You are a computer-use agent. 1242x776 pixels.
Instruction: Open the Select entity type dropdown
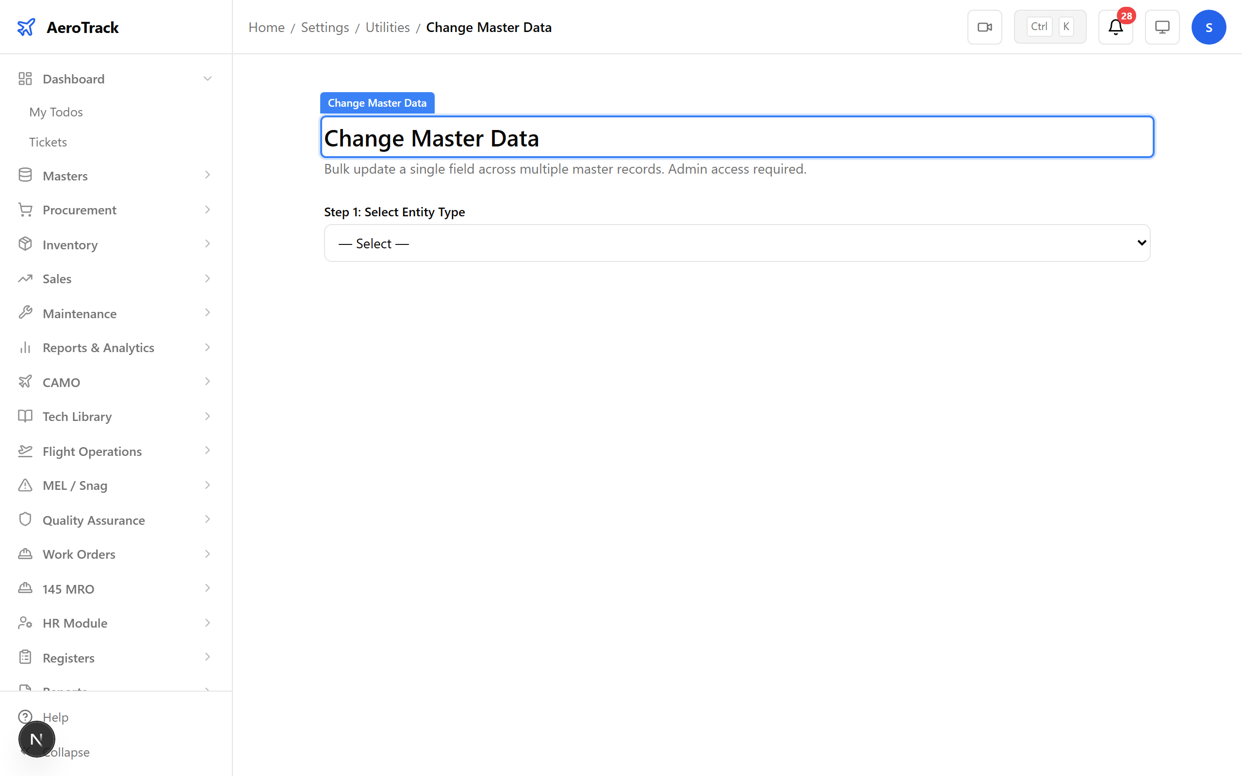point(736,243)
